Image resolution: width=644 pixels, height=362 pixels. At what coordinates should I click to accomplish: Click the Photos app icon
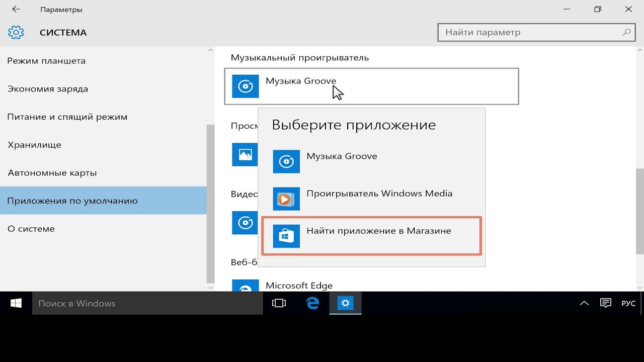(x=245, y=154)
